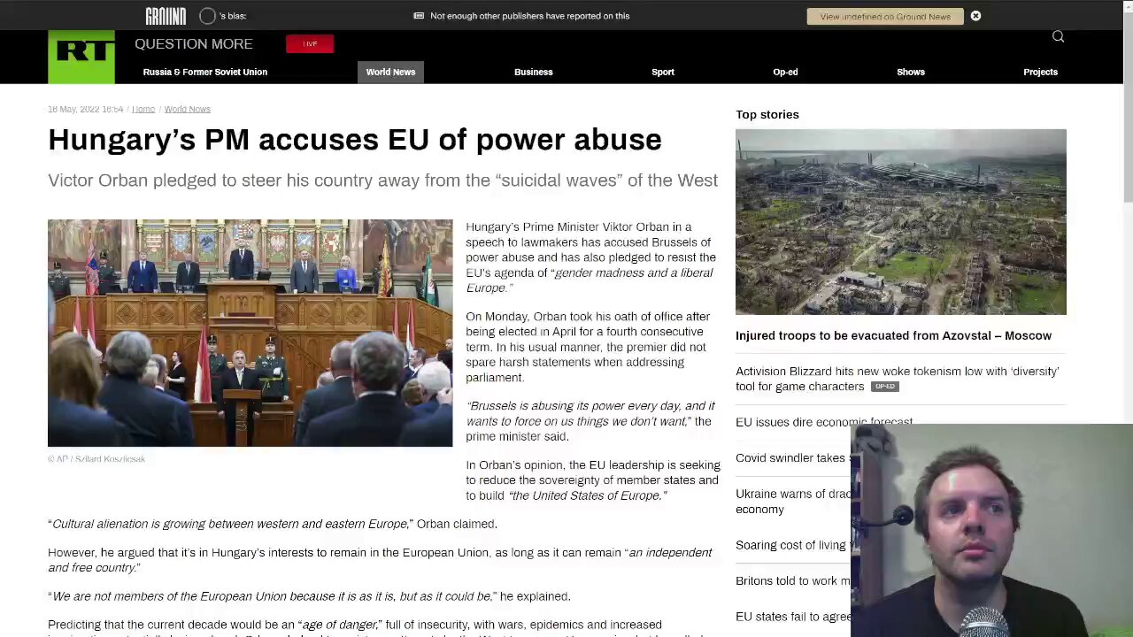This screenshot has width=1133, height=637.
Task: Click the headline Hungary's PM accuses EU
Action: (355, 140)
